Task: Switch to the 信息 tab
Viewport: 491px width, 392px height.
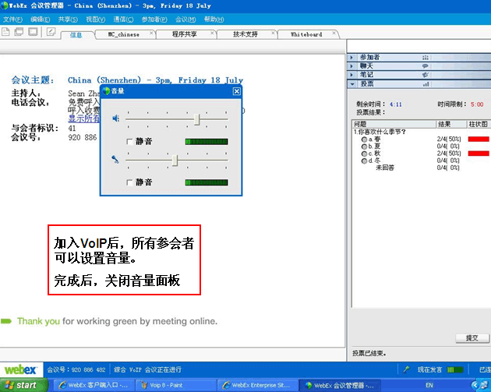Action: (76, 35)
